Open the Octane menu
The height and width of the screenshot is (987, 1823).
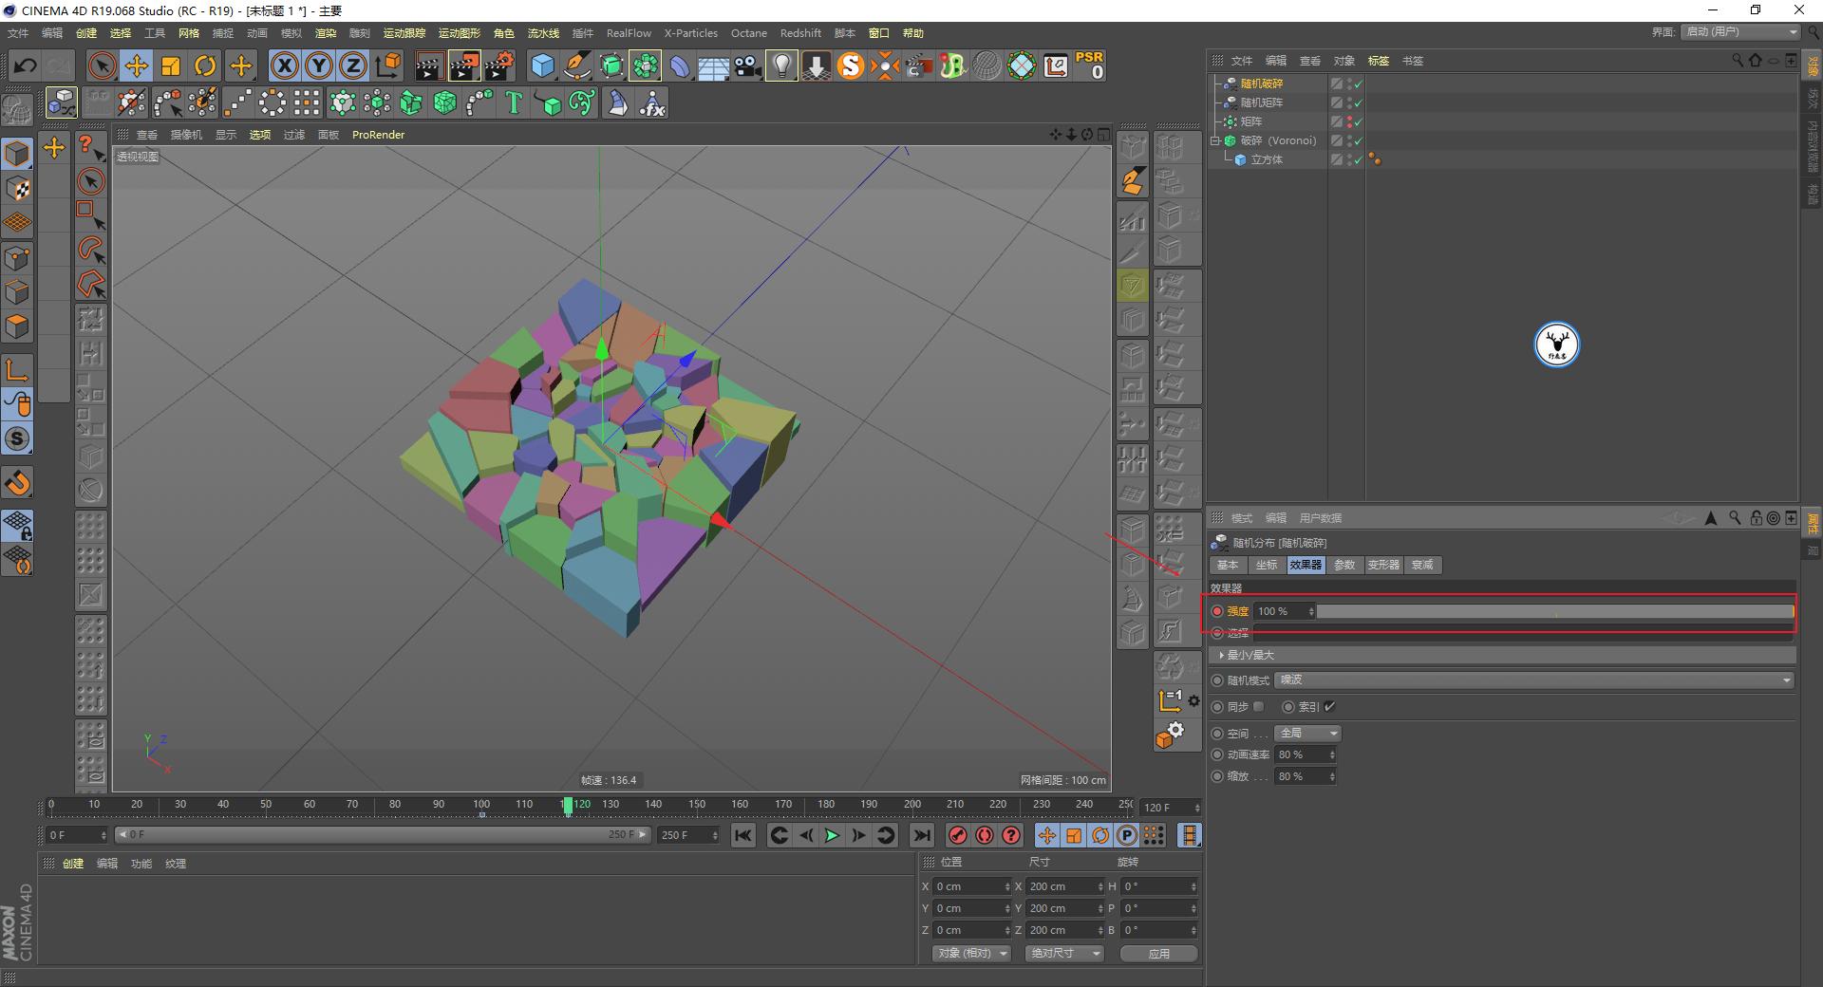748,32
